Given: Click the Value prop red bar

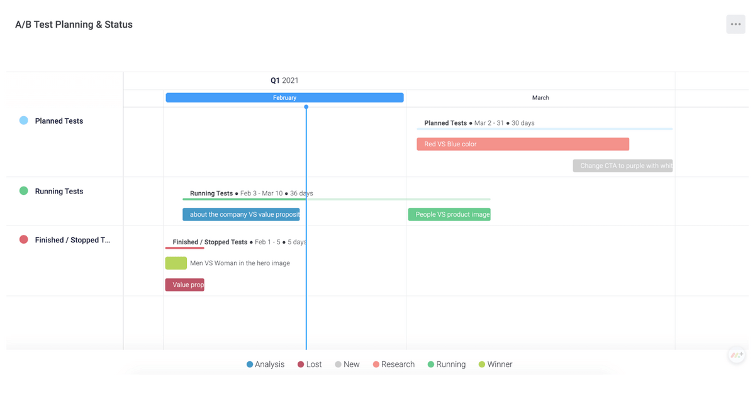Looking at the screenshot, I should 184,285.
